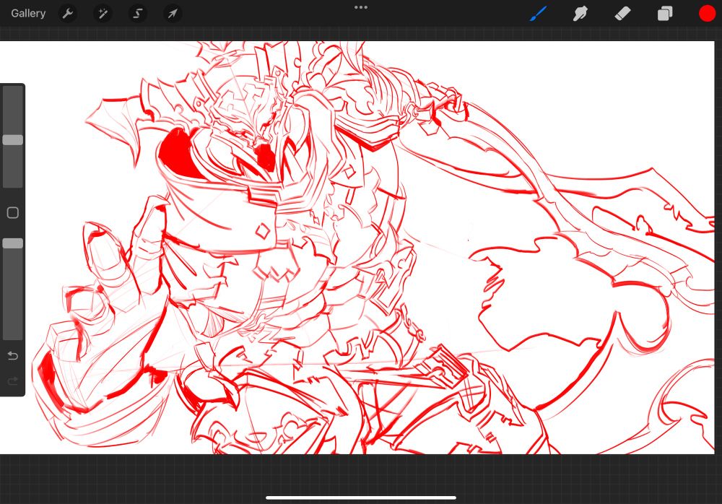The width and height of the screenshot is (722, 504).
Task: Activate the Transform arrow tool
Action: 173,14
